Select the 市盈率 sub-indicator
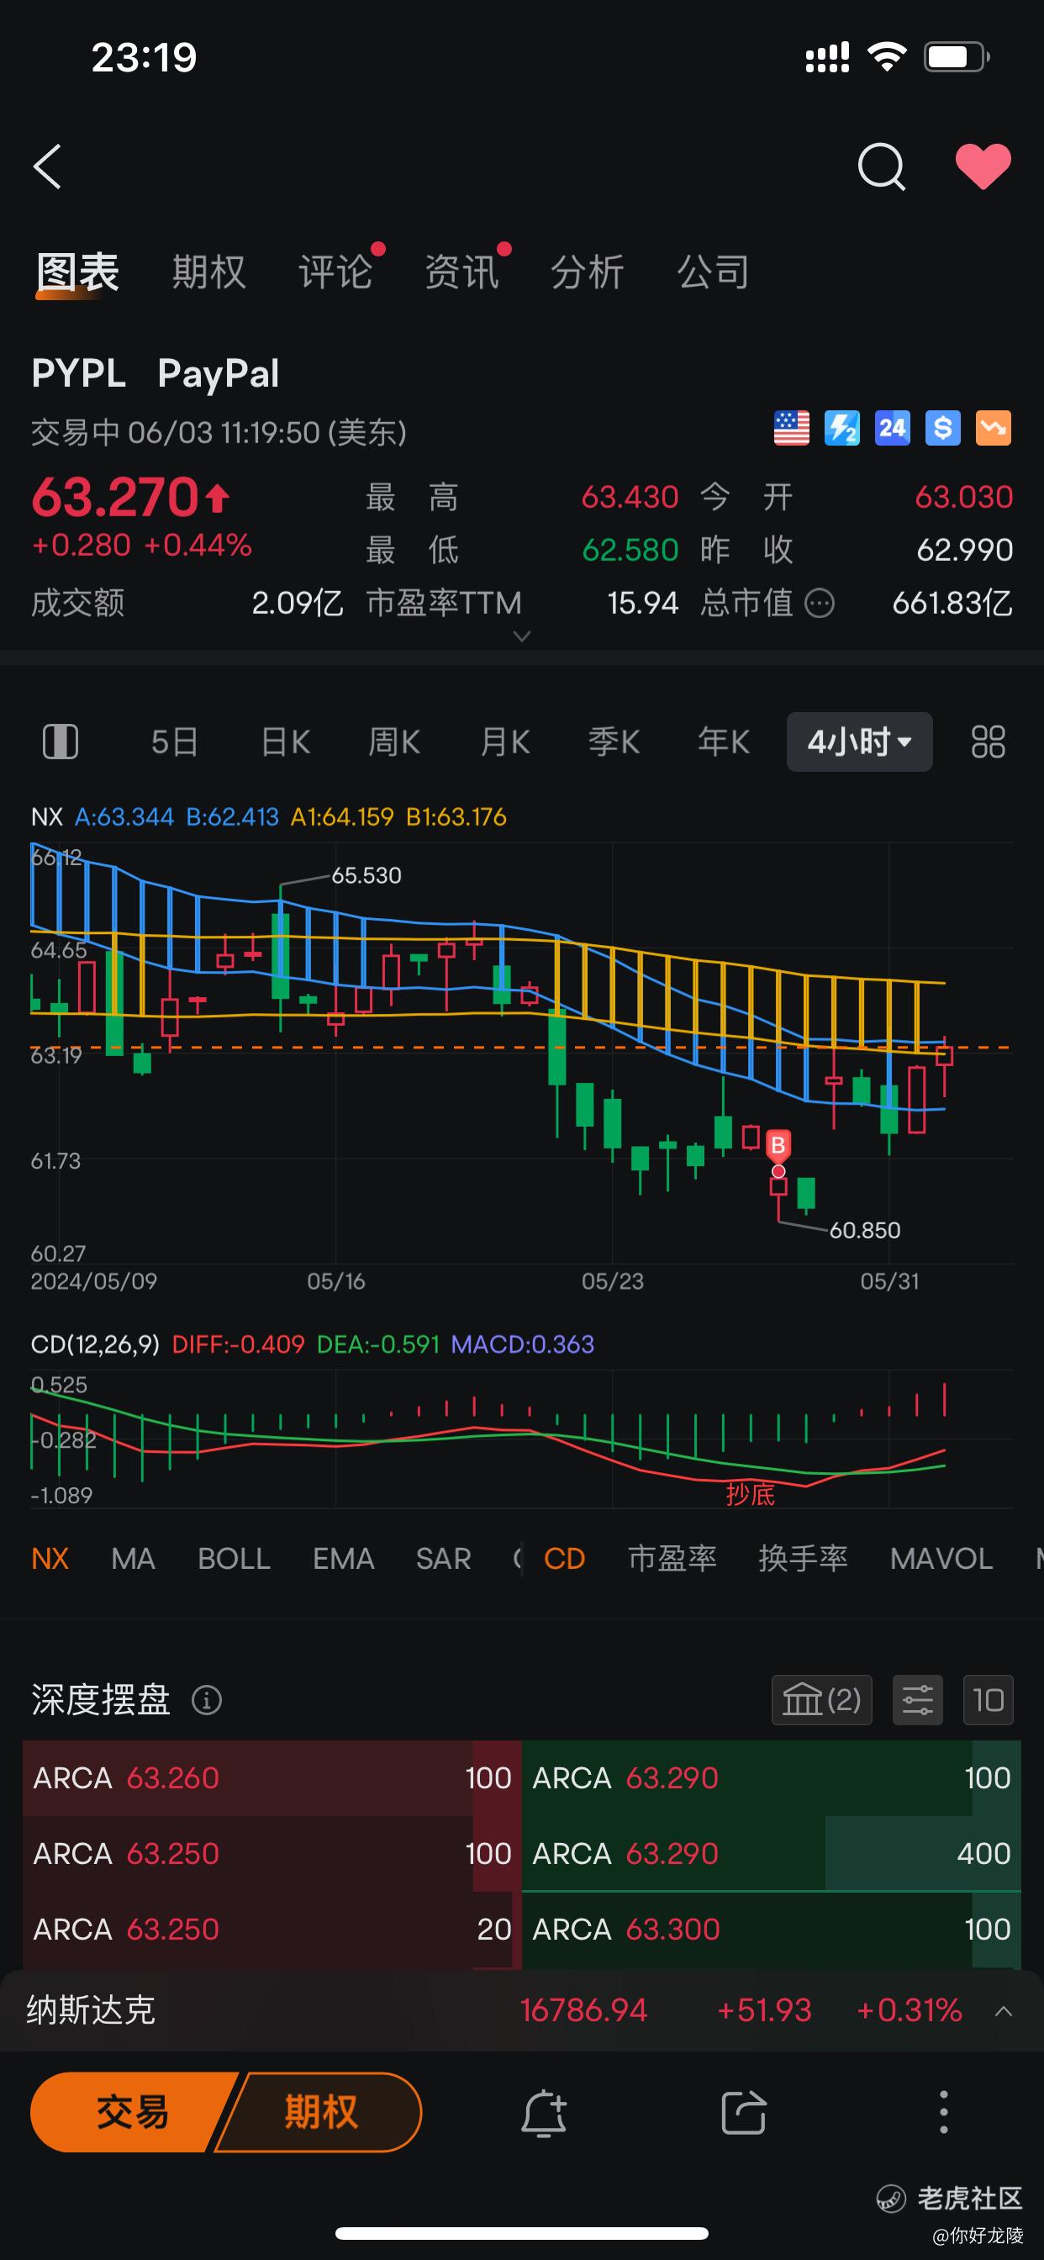The height and width of the screenshot is (2260, 1044). pos(673,1559)
